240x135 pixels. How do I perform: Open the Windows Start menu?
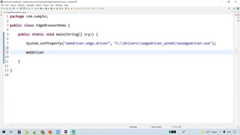pos(4,132)
